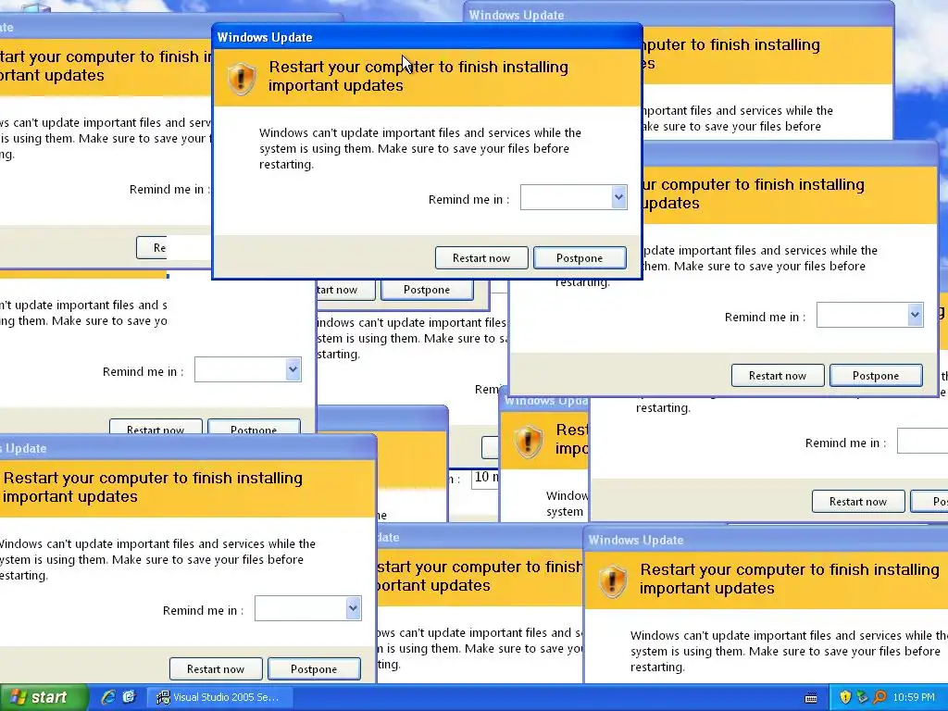Click the active dialog's 'Windows Update' title bar

tap(427, 37)
